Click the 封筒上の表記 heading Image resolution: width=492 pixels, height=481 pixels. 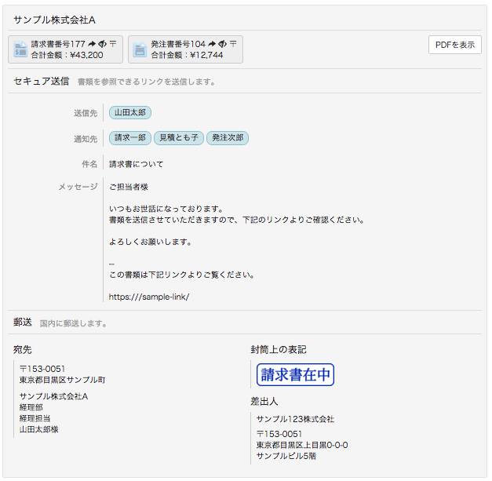279,349
